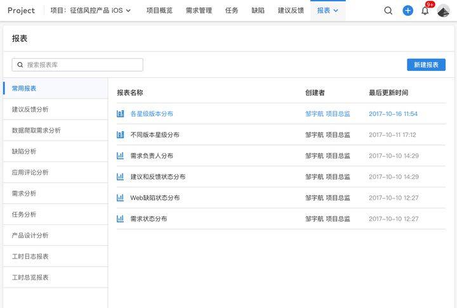
Task: Click bar chart icon beside 需求状态分布
Action: coord(121,219)
